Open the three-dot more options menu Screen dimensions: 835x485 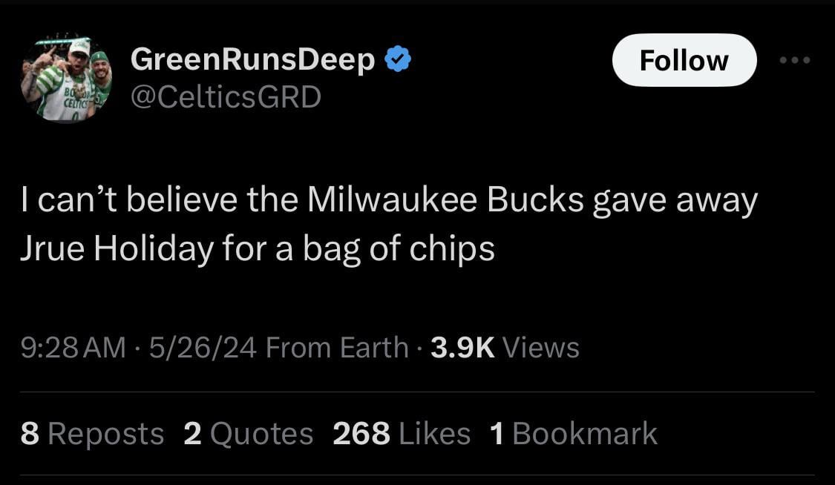click(796, 60)
